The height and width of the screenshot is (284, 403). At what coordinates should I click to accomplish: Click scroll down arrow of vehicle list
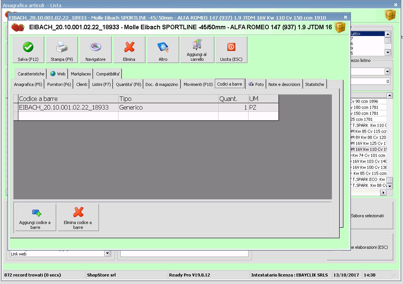click(x=390, y=186)
